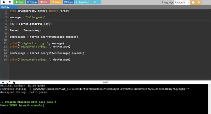Click the decMessage decrypt line
Image resolution: width=211 pixels, height=114 pixels.
click(x=47, y=53)
